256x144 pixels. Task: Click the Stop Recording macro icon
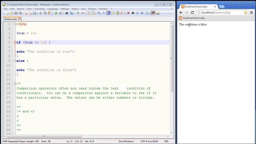tap(133, 13)
